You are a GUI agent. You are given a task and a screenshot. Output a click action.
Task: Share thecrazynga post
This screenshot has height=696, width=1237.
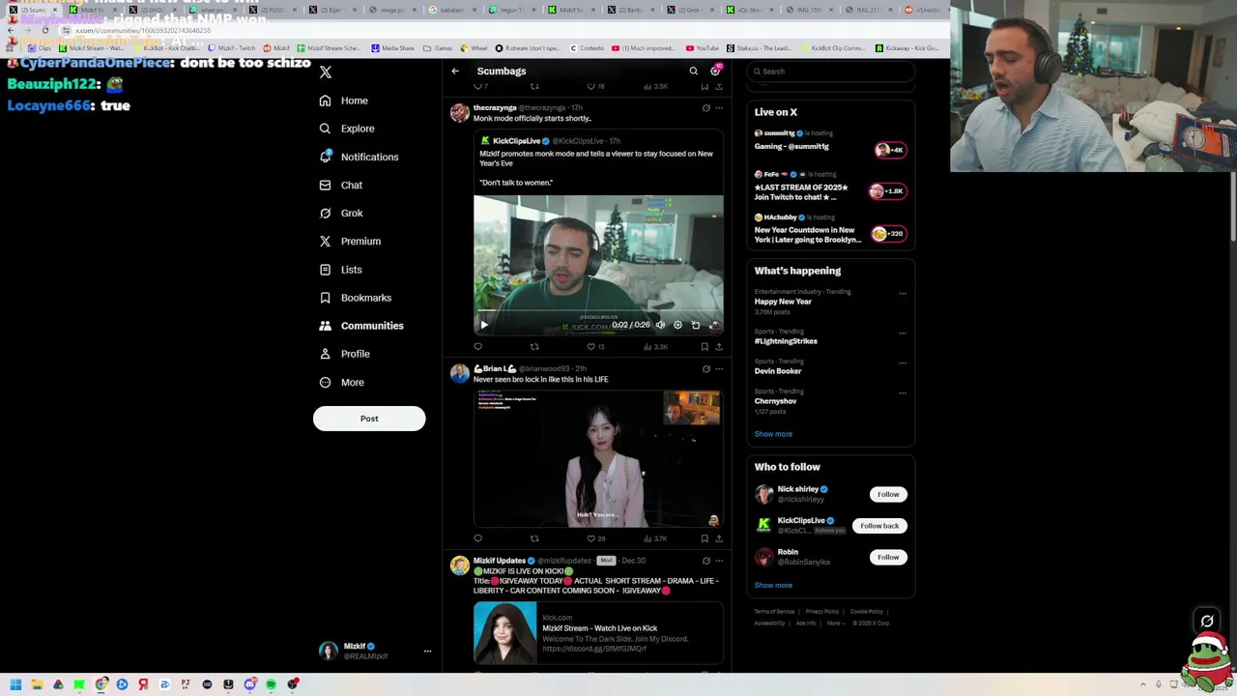(718, 346)
